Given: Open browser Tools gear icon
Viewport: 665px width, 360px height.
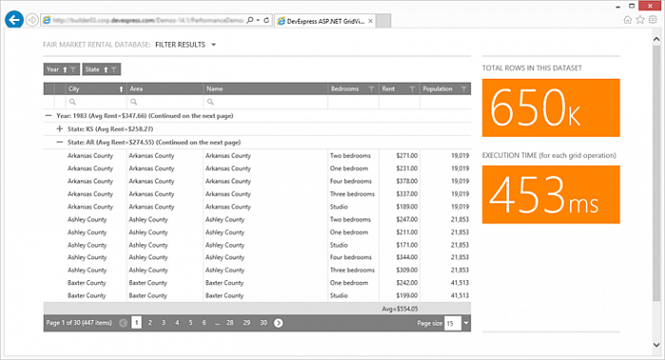Looking at the screenshot, I should click(654, 20).
